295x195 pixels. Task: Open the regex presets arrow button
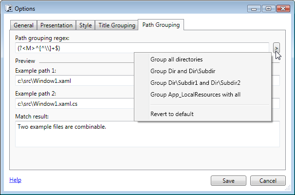276,48
